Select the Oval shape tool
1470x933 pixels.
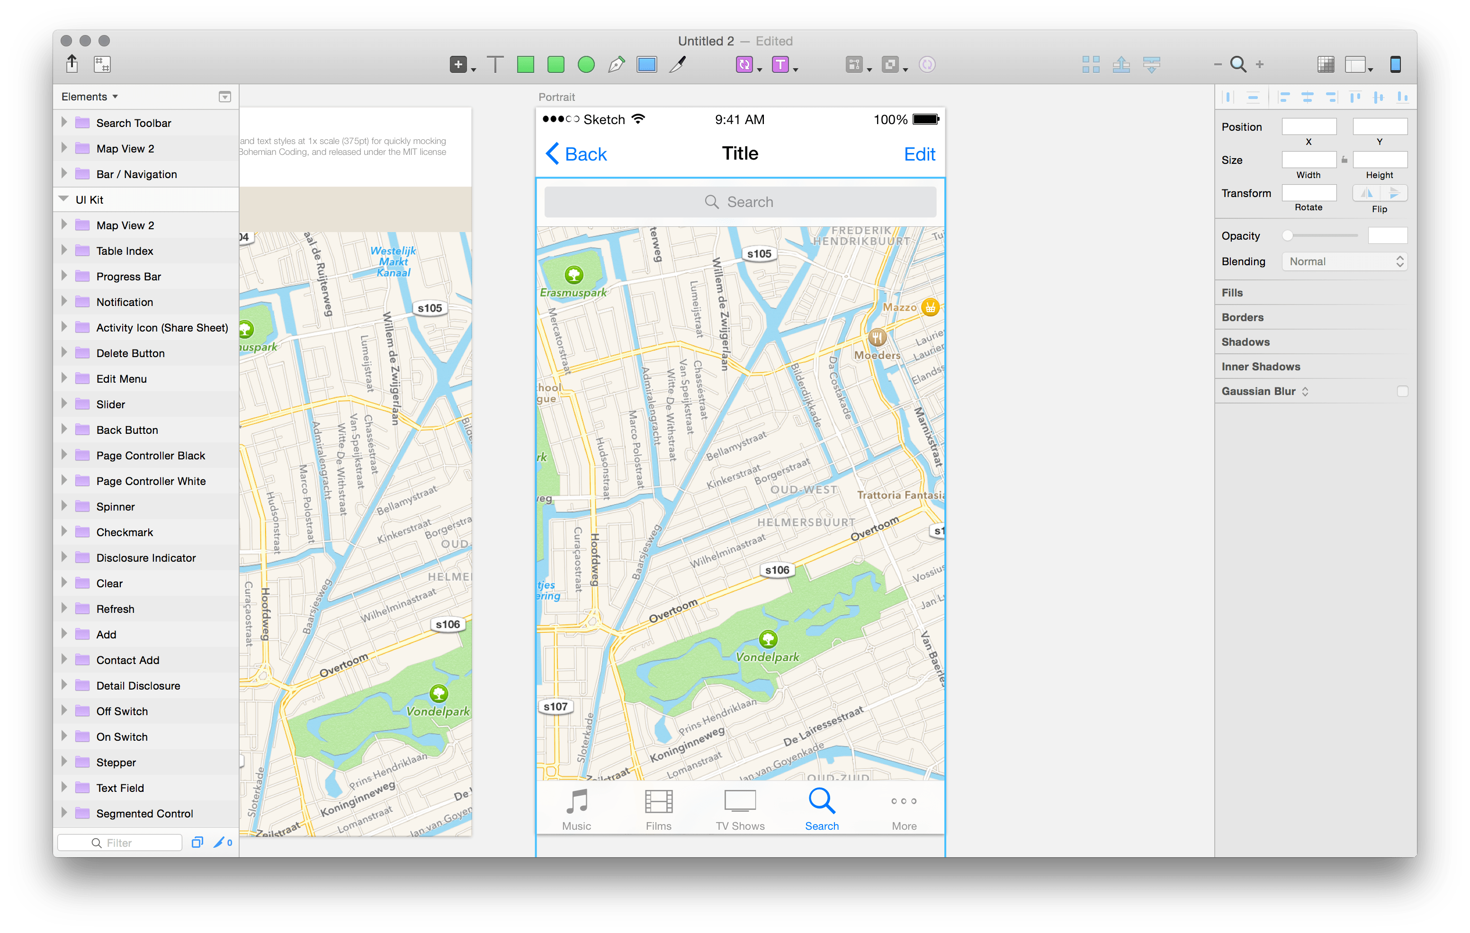[586, 65]
